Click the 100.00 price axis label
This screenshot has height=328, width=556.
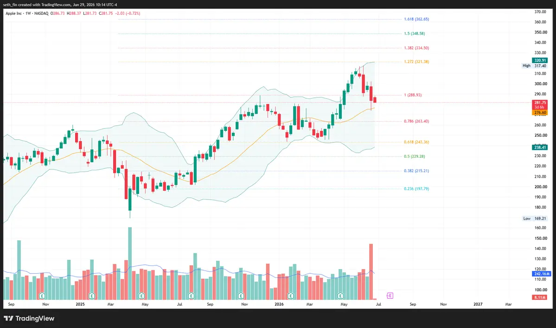pyautogui.click(x=540, y=289)
